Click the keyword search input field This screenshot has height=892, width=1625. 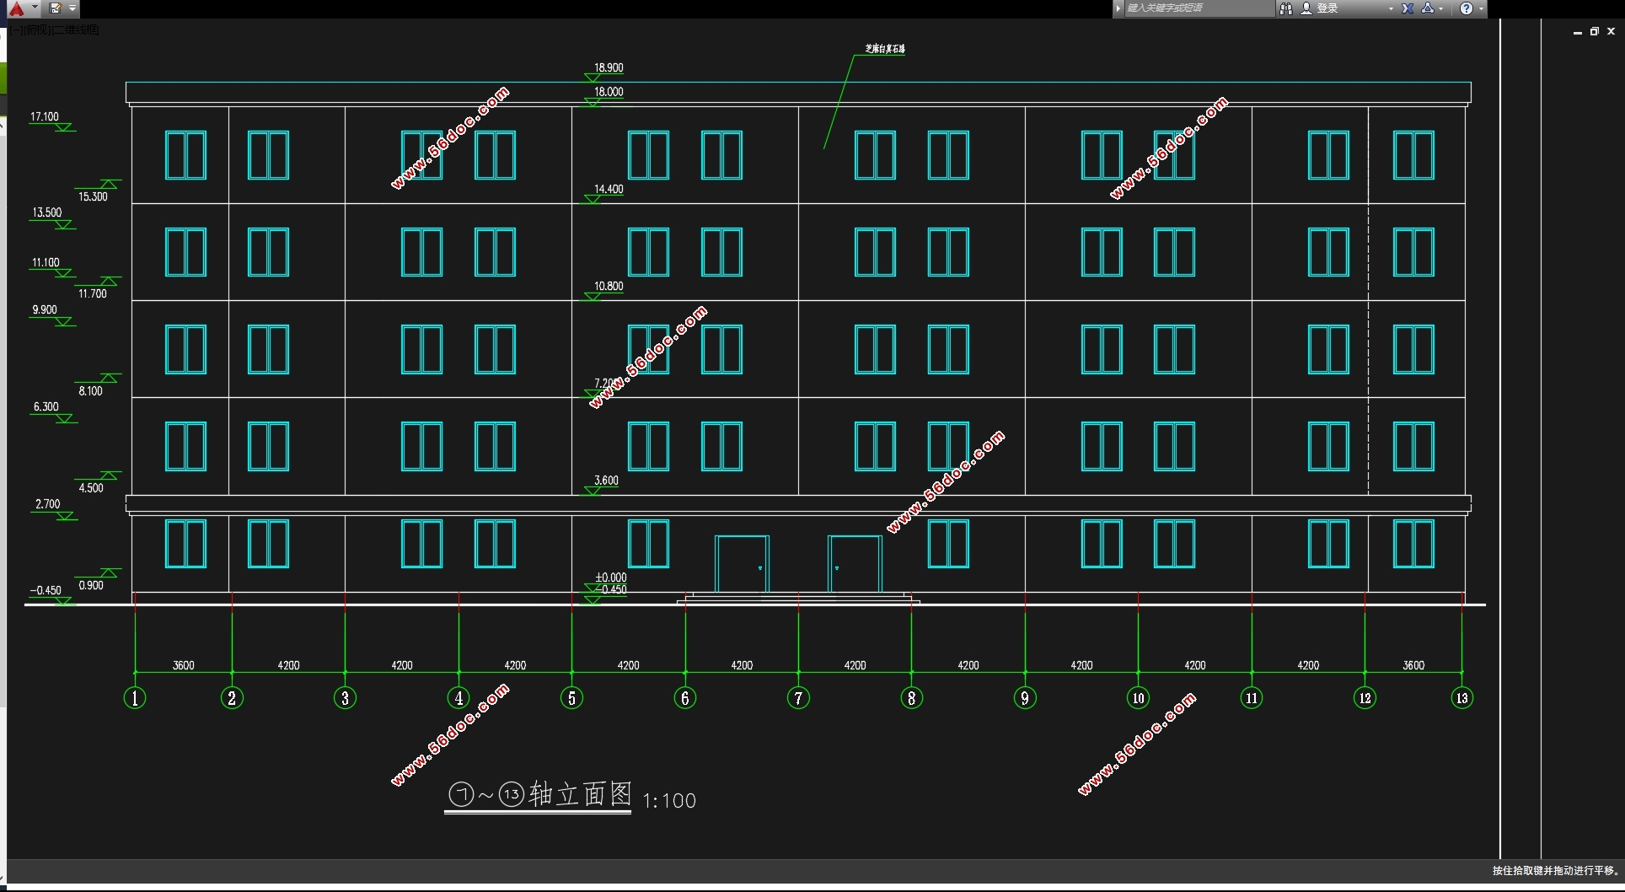[1199, 8]
